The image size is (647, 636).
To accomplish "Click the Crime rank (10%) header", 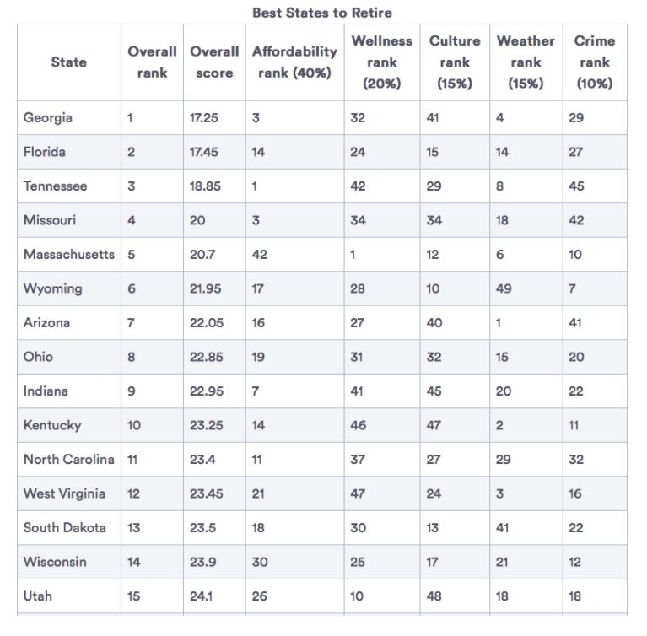I will tap(595, 62).
